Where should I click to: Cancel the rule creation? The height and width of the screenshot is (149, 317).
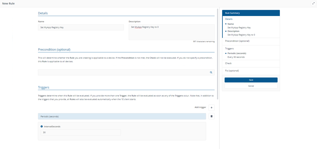[251, 86]
